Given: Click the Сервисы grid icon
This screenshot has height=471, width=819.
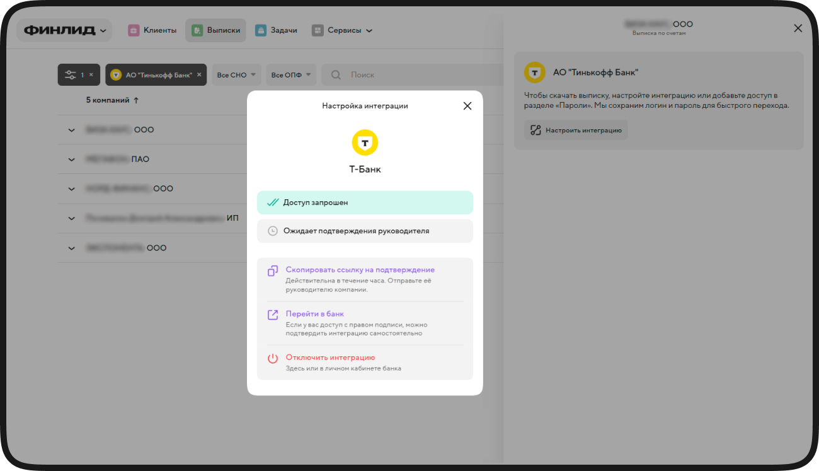Looking at the screenshot, I should click(318, 30).
